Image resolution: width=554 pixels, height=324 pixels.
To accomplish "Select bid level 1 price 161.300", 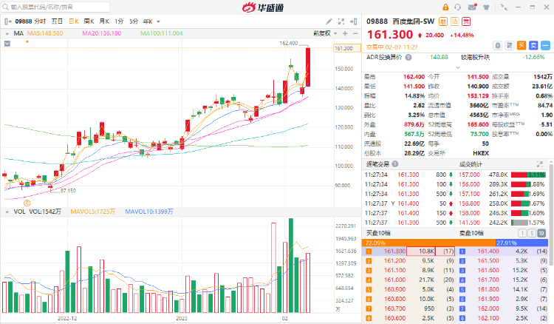I will pyautogui.click(x=394, y=251).
